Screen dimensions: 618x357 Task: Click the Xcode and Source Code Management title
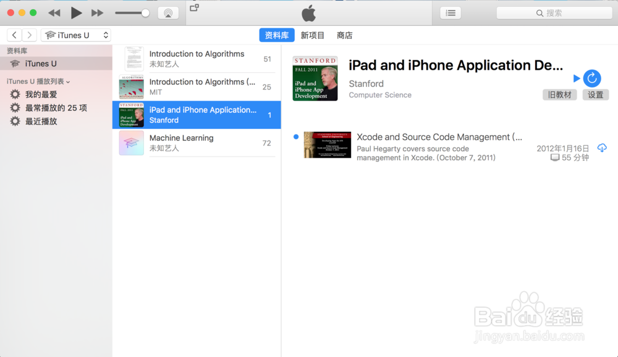tap(439, 137)
